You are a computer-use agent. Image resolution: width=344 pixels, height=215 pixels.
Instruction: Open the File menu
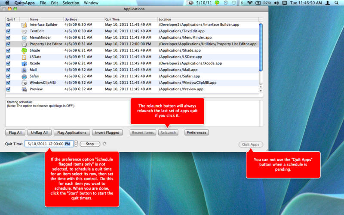(43, 3)
